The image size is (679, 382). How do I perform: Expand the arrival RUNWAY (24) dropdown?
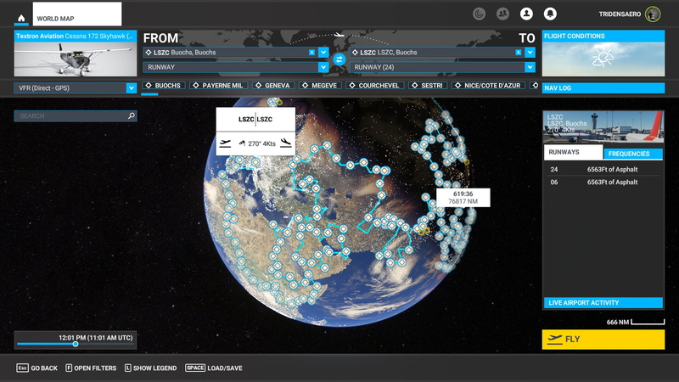tap(530, 66)
